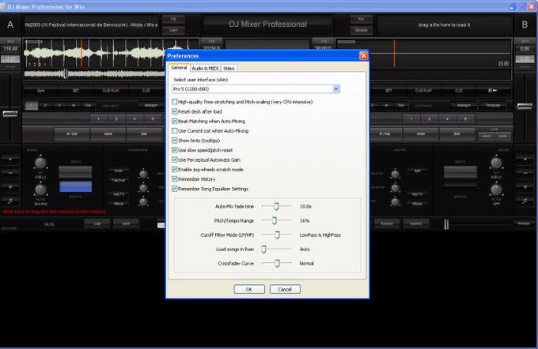Uncheck Use Perceptual Automatic Gain
Image resolution: width=538 pixels, height=349 pixels.
click(175, 159)
